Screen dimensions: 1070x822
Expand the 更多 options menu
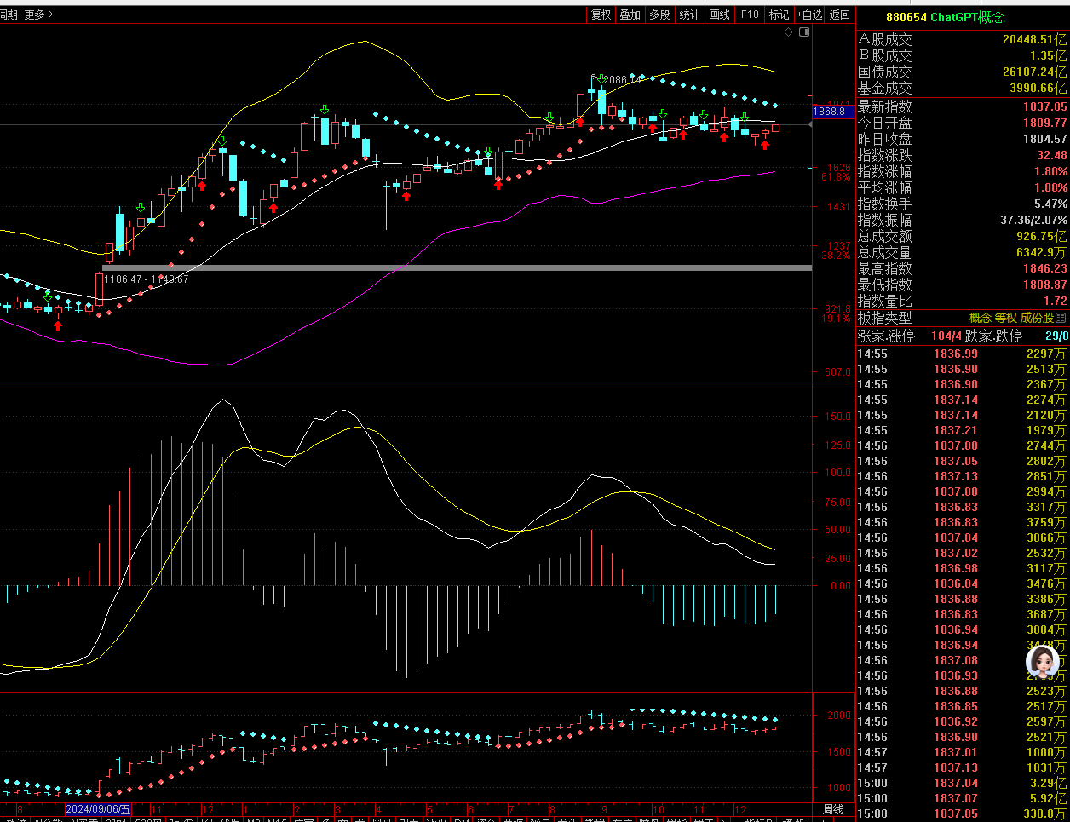[x=38, y=14]
